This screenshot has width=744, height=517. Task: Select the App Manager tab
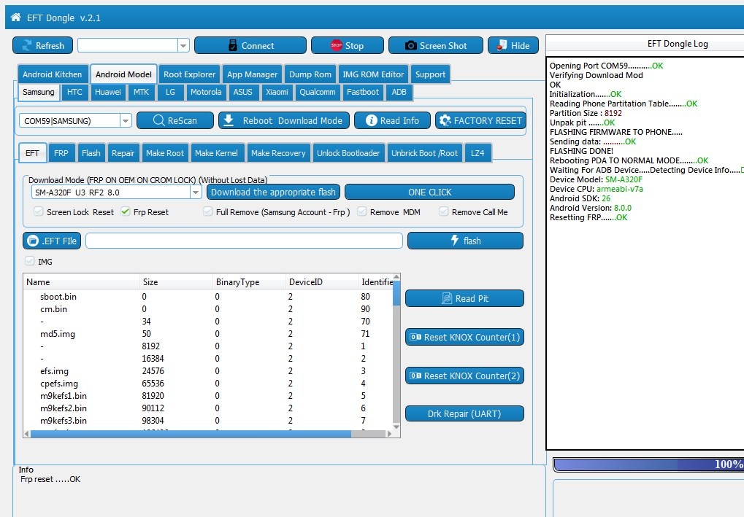[252, 74]
